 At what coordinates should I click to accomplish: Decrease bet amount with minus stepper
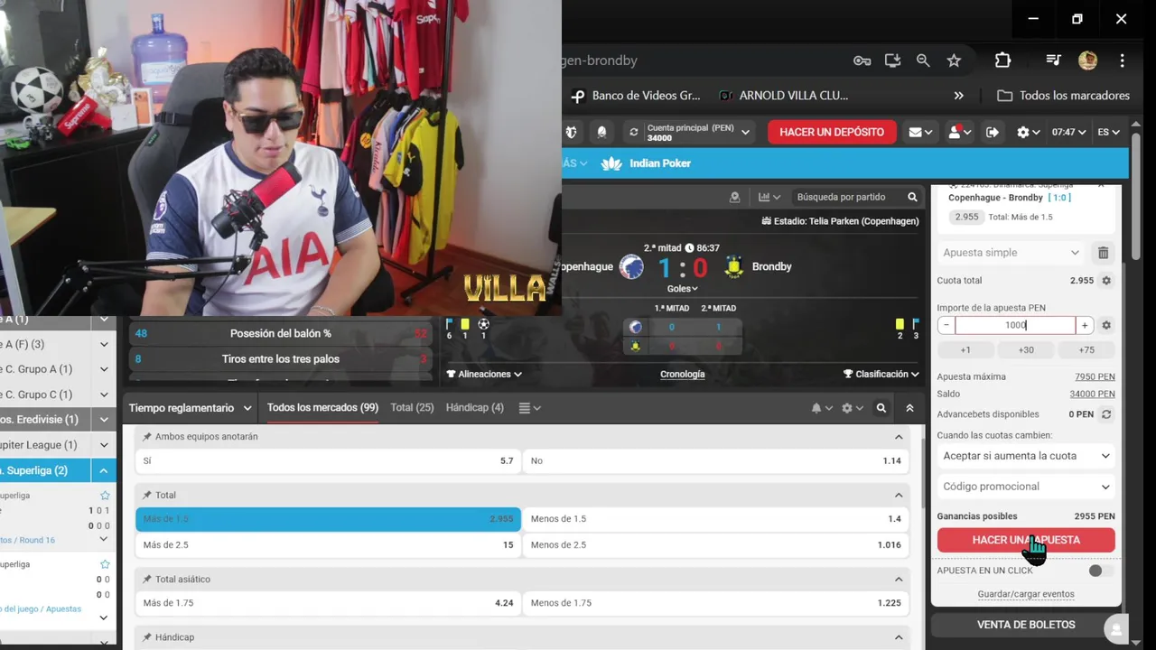pos(946,325)
